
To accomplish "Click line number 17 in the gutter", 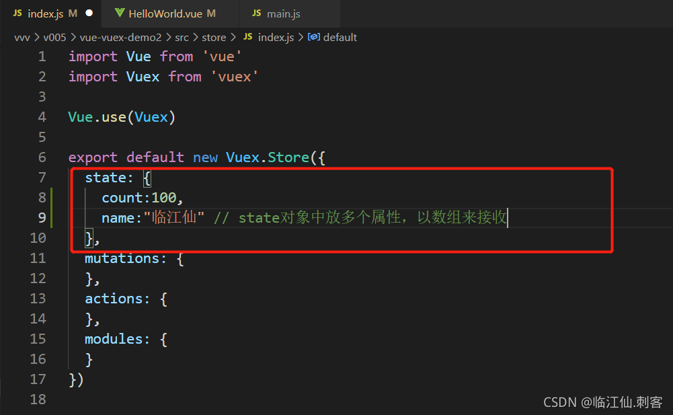I will 38,379.
